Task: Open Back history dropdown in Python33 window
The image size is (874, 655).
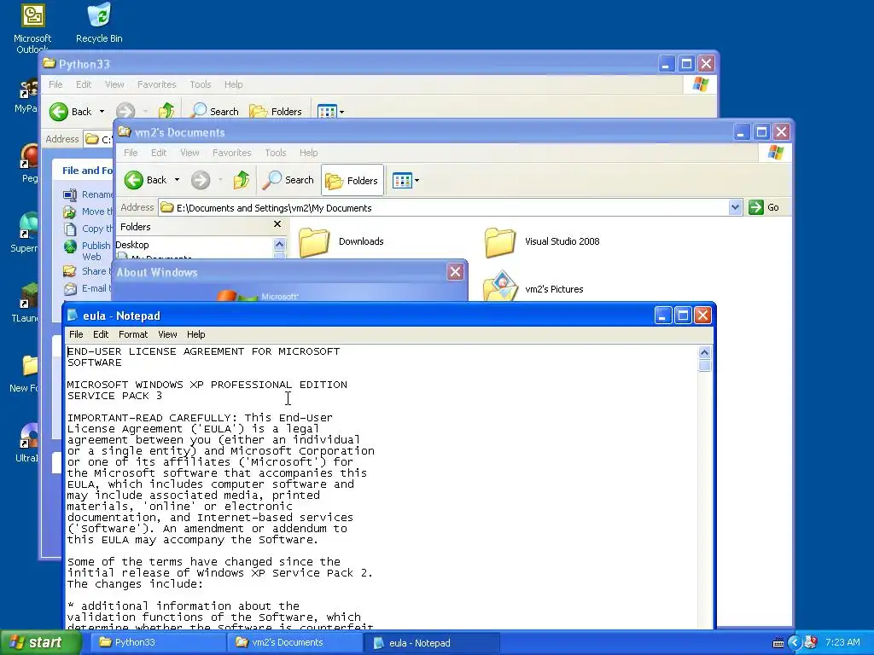Action: [102, 112]
